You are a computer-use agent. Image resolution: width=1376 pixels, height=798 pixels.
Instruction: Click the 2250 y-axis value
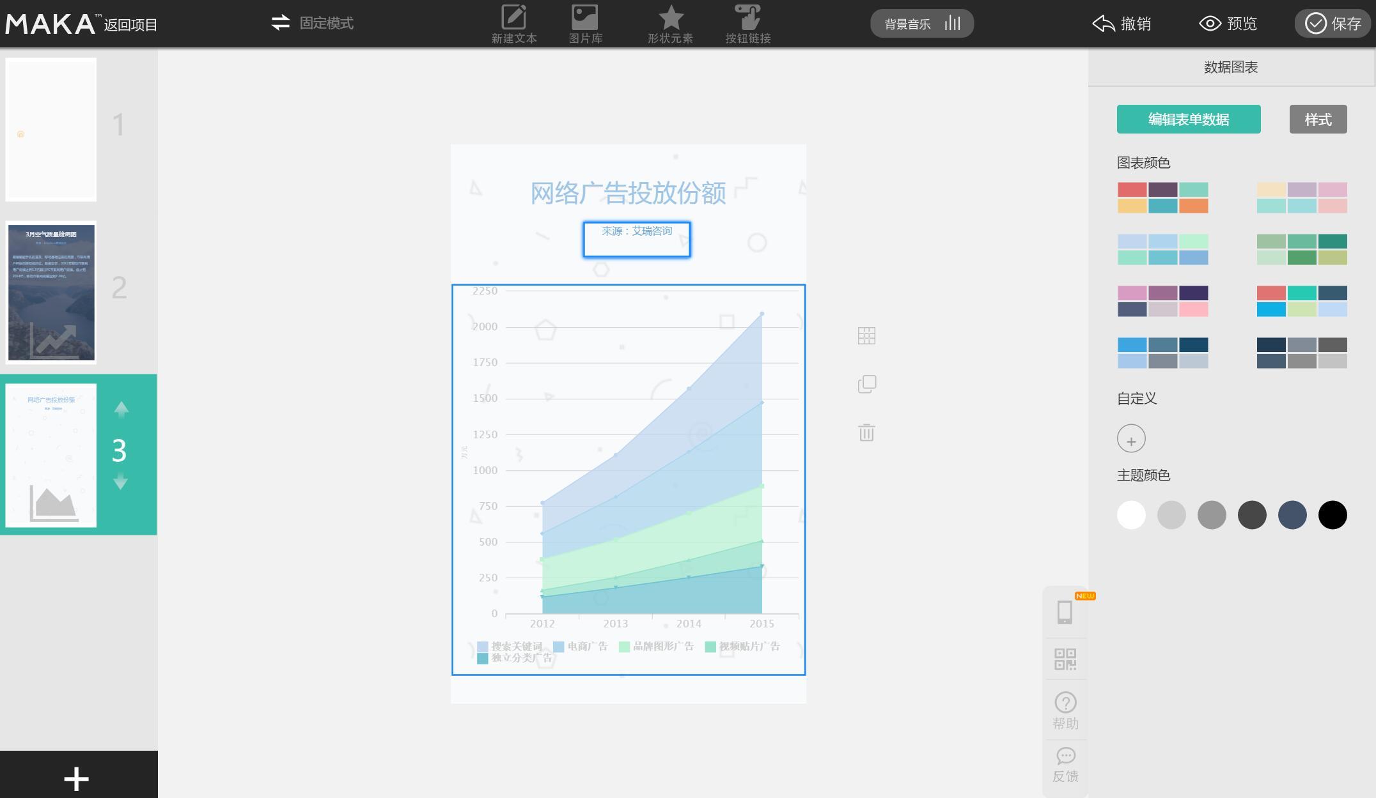pyautogui.click(x=485, y=291)
